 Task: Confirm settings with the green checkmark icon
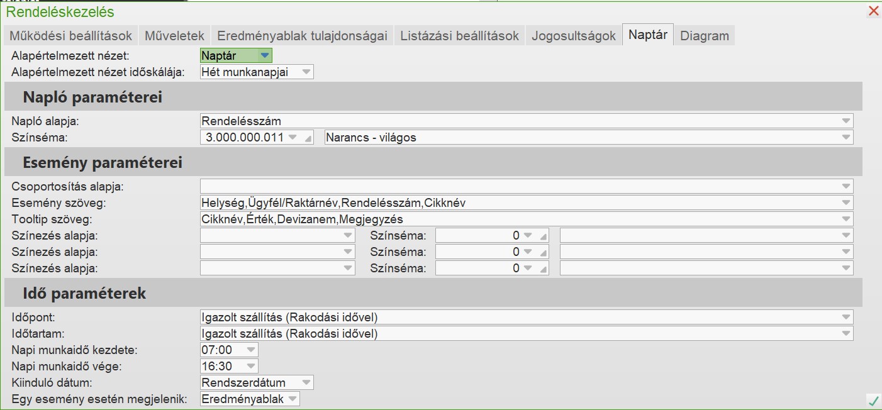point(873,400)
